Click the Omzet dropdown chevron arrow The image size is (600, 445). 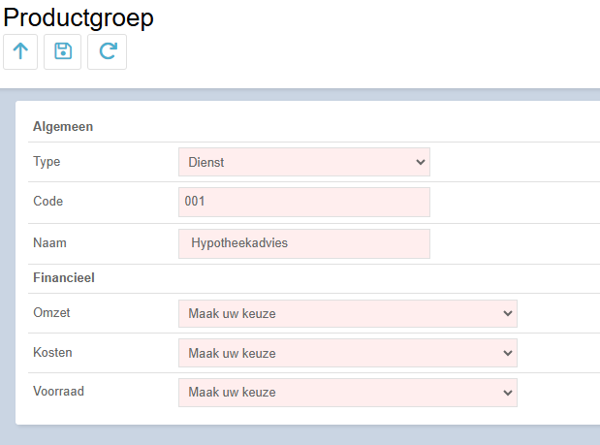tap(507, 314)
